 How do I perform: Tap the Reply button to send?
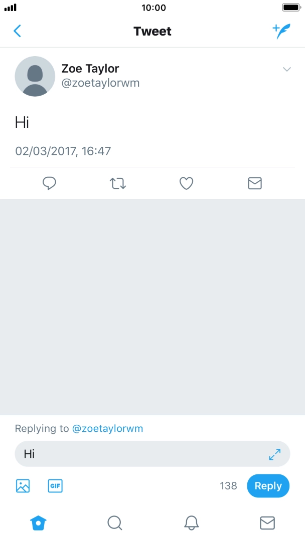pyautogui.click(x=268, y=485)
